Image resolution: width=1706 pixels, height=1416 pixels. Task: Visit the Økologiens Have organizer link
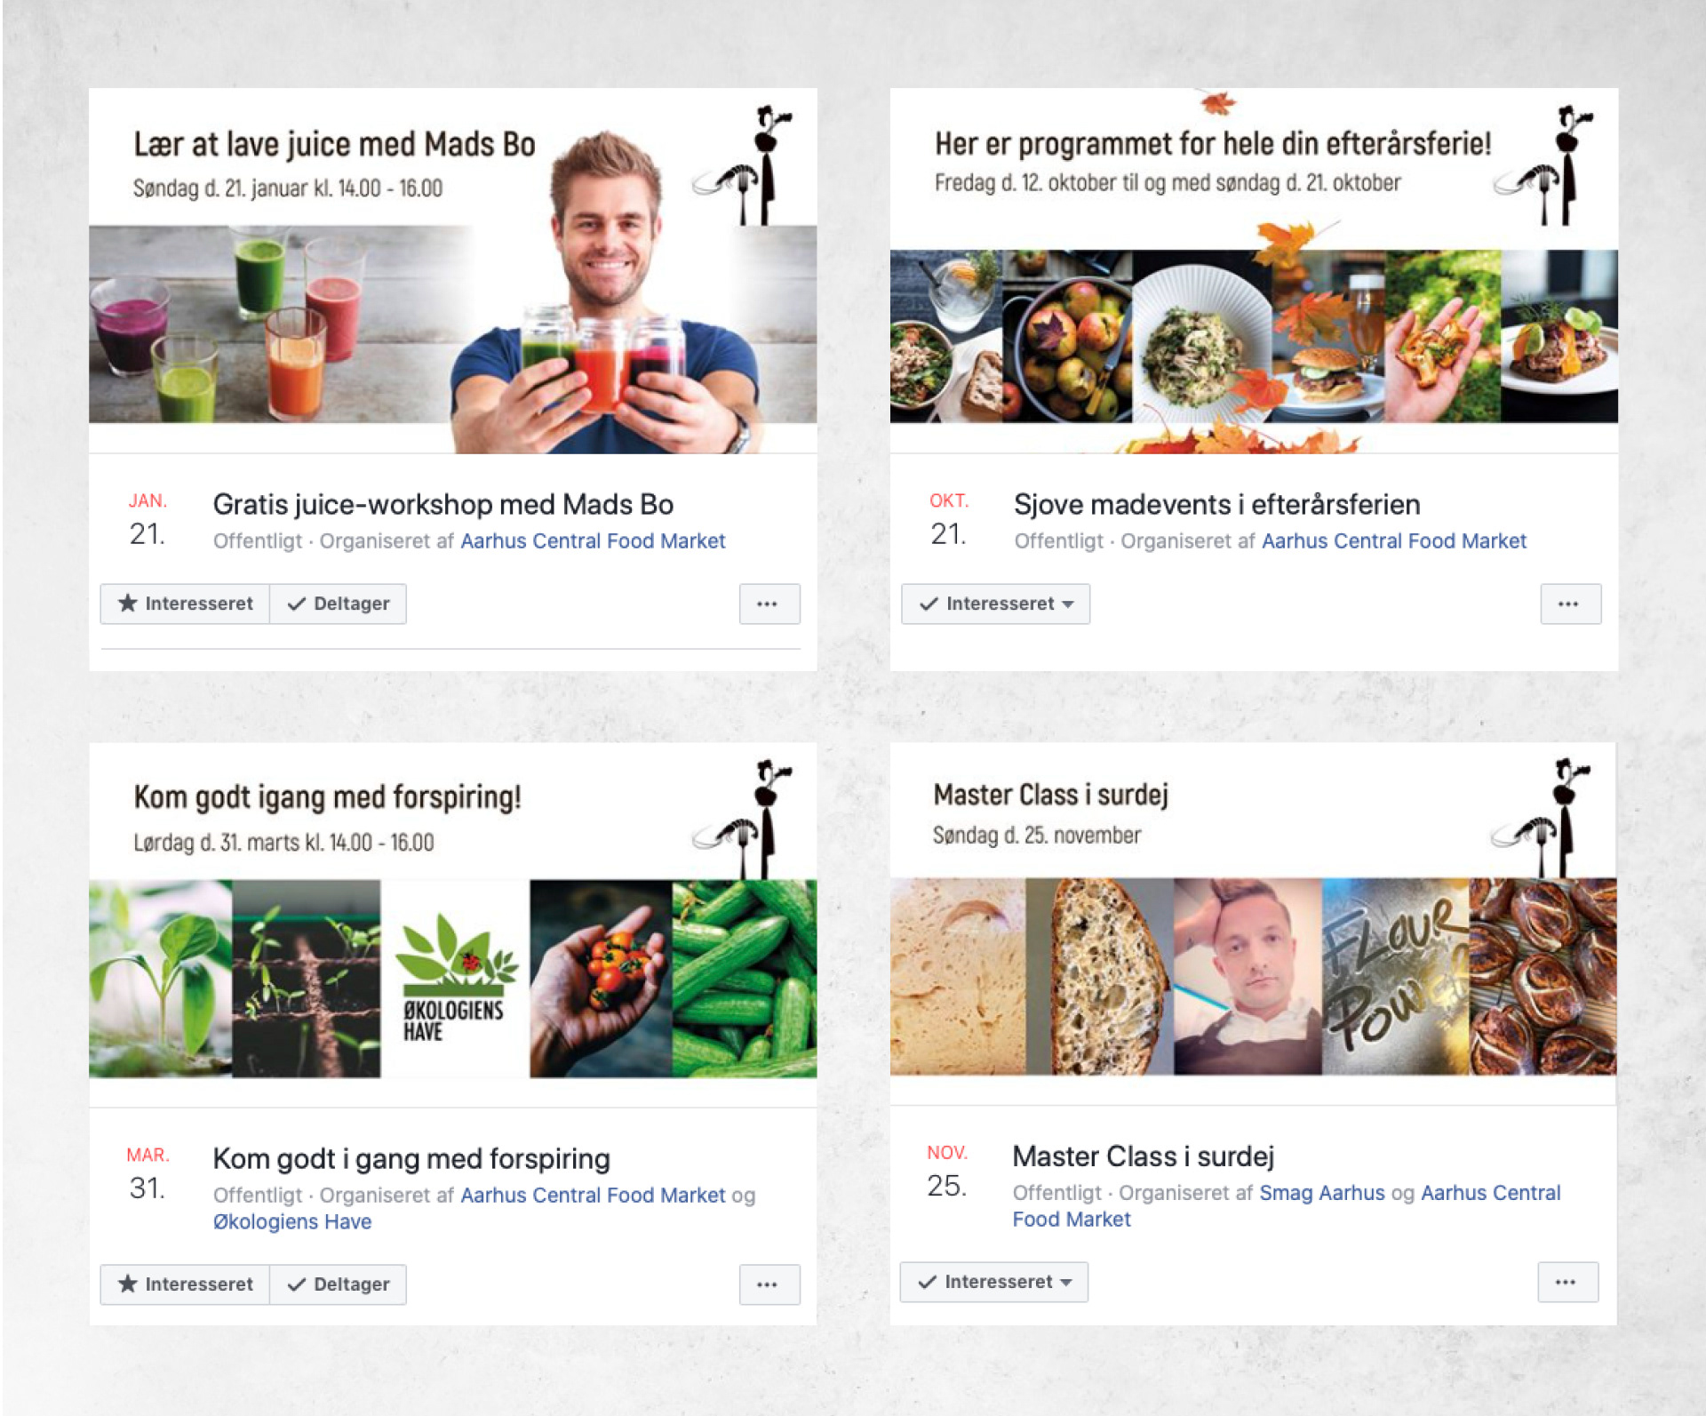292,1221
